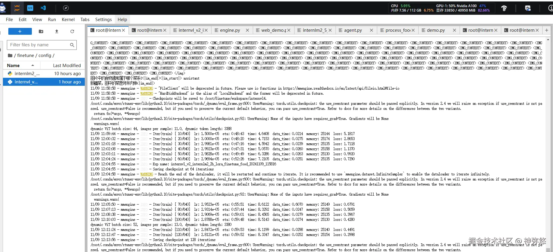553x252 pixels.
Task: Launch the VS Code icon
Action: (x=43, y=8)
